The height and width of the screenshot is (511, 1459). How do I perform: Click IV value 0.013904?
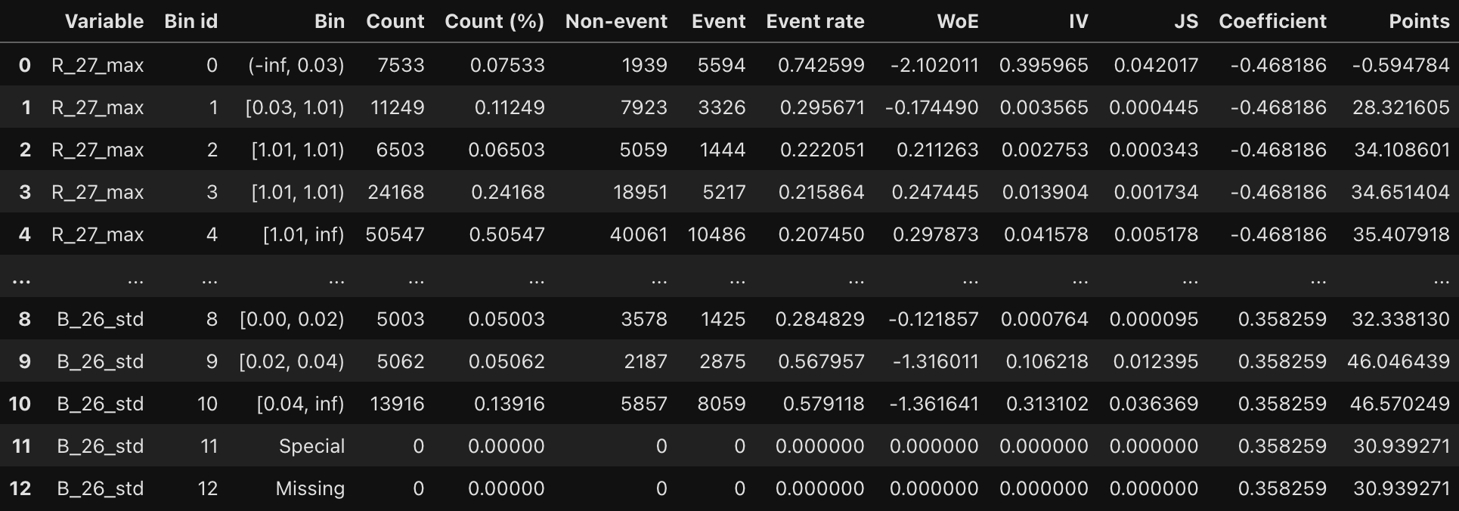coord(1045,192)
